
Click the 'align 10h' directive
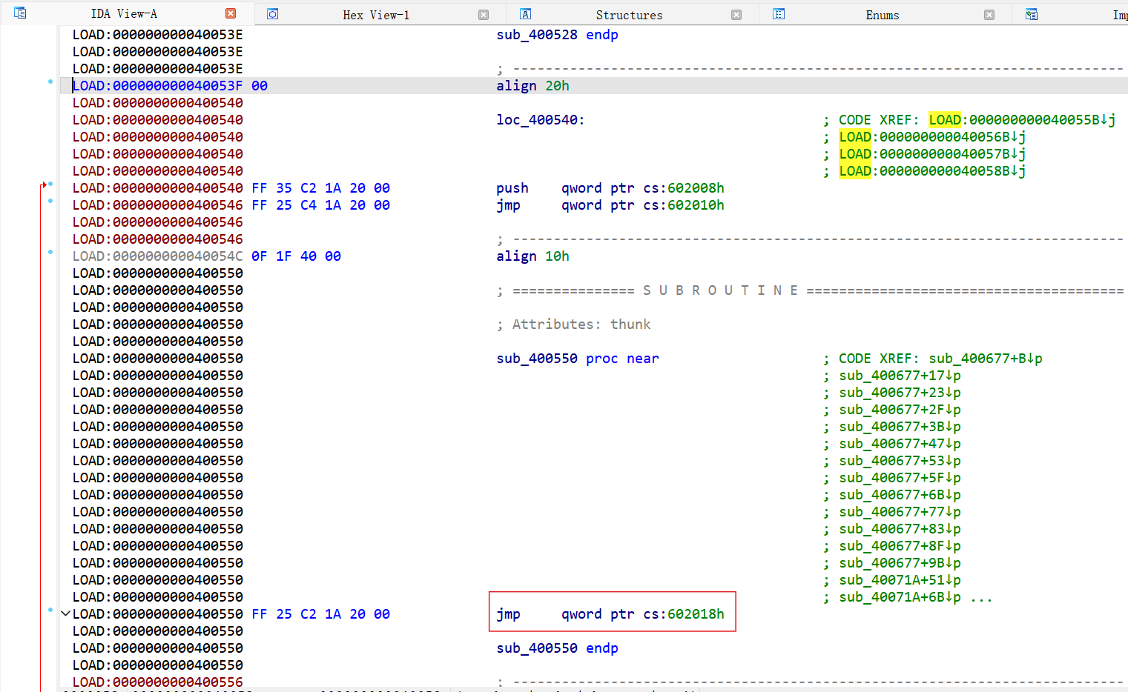532,256
